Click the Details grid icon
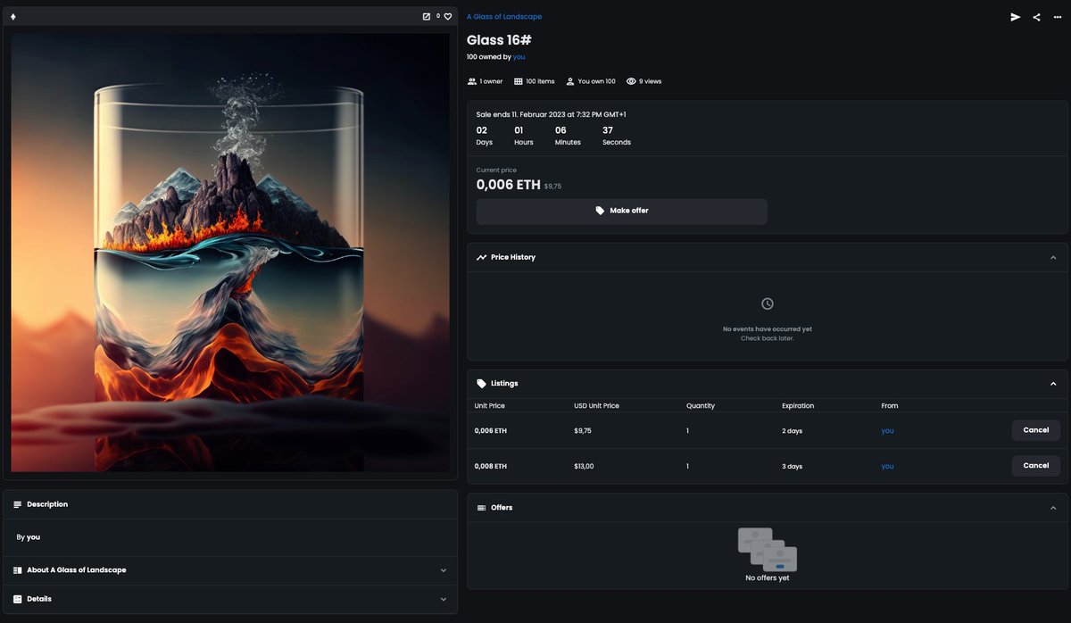 pos(18,599)
